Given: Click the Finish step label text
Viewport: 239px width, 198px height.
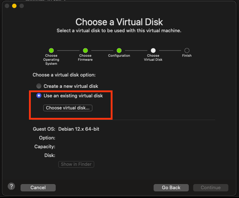Looking at the screenshot, I should [187, 56].
